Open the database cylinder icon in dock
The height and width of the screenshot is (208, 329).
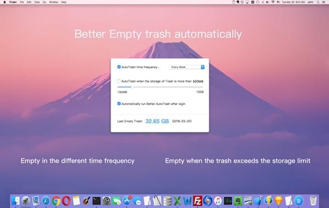pos(167,201)
